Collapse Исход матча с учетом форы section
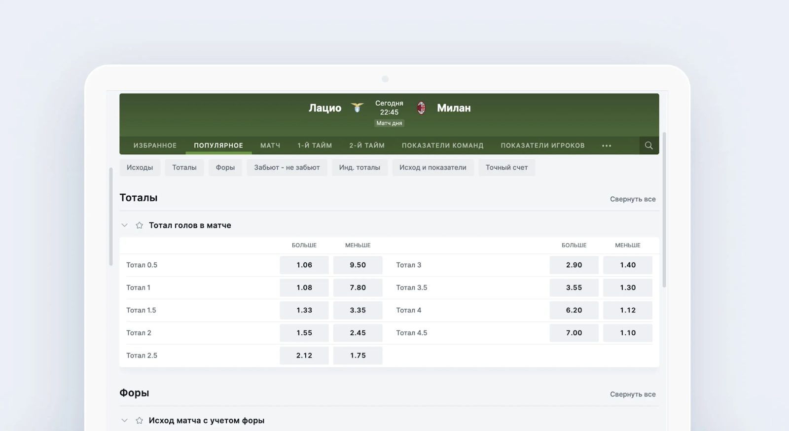The height and width of the screenshot is (431, 789). pyautogui.click(x=125, y=421)
